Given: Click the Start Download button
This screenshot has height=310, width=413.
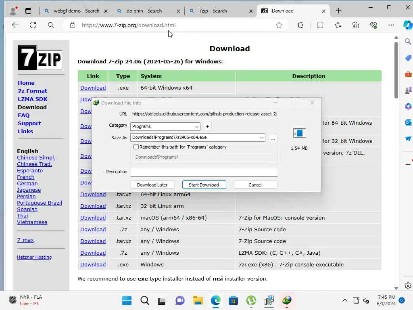Looking at the screenshot, I should [x=204, y=185].
